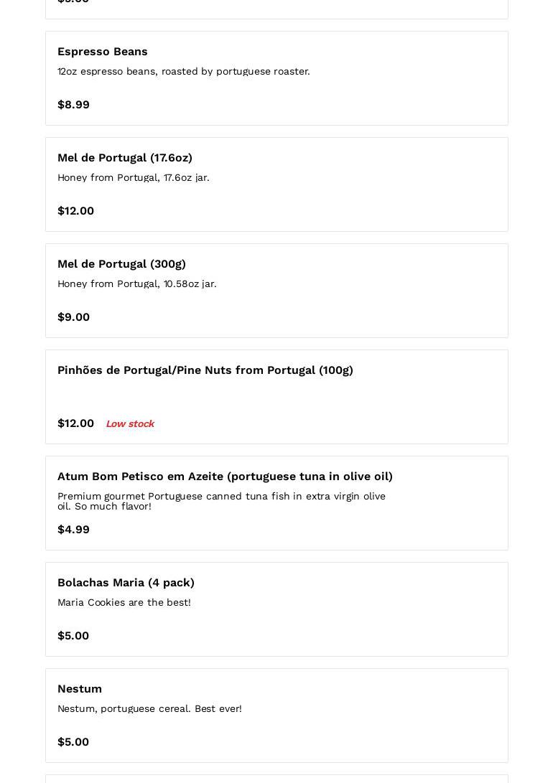Select Mel de Portugal (17.6oz) title

[125, 158]
